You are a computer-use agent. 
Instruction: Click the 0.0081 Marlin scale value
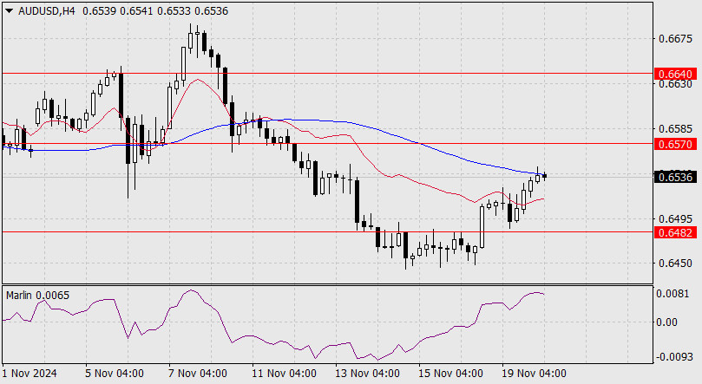coord(672,294)
